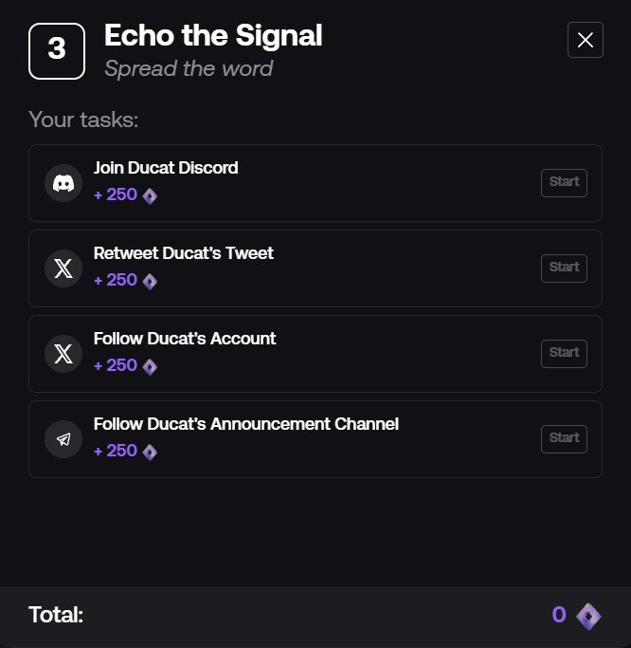This screenshot has width=631, height=648.
Task: Click the Discord logo icon
Action: click(x=63, y=183)
